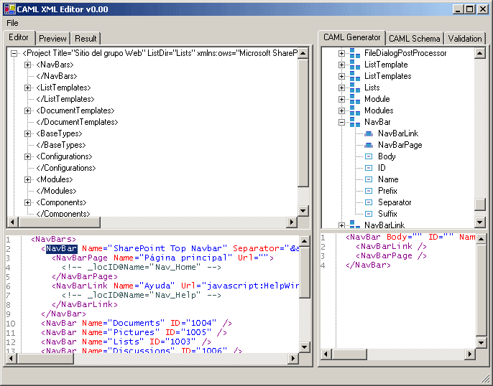
Task: Click the Modules element icon
Action: click(355, 110)
